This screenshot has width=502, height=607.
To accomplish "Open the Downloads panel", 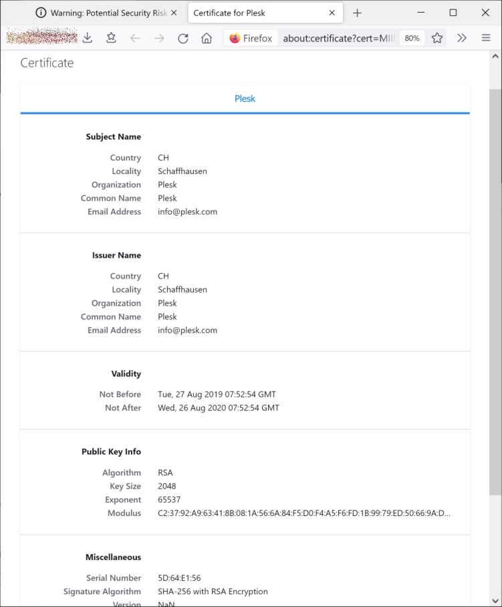I will pyautogui.click(x=88, y=38).
